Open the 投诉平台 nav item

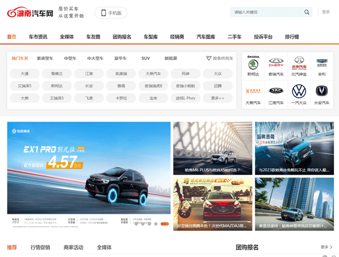[x=263, y=37]
